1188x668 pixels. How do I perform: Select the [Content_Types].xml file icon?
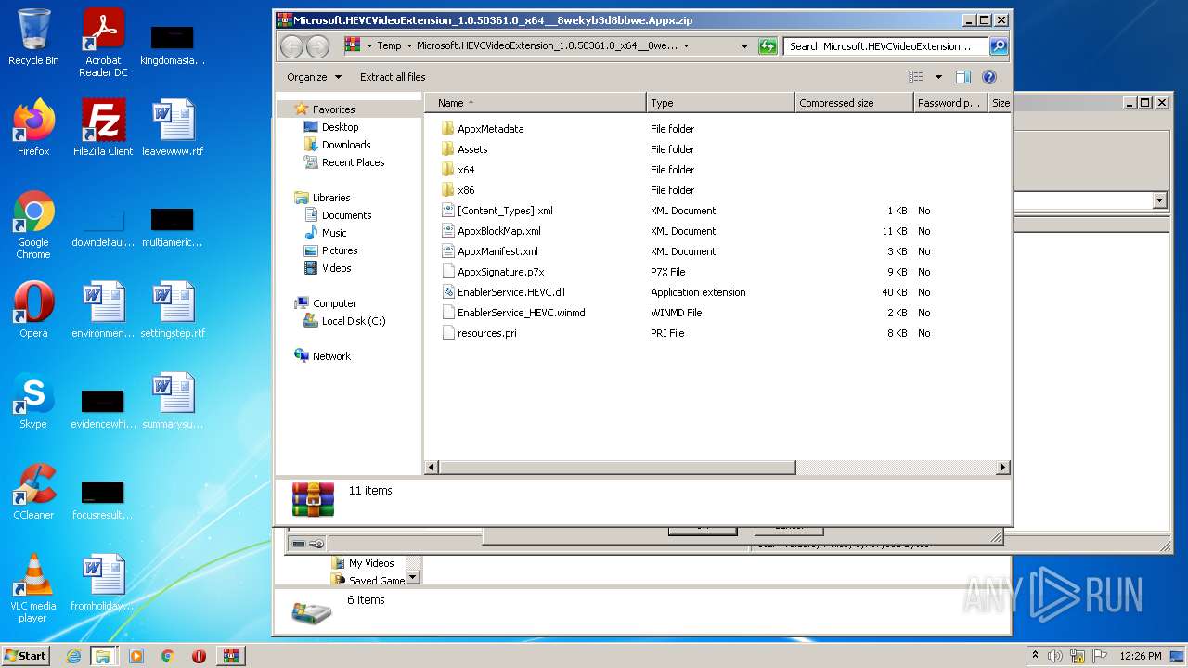pos(447,211)
